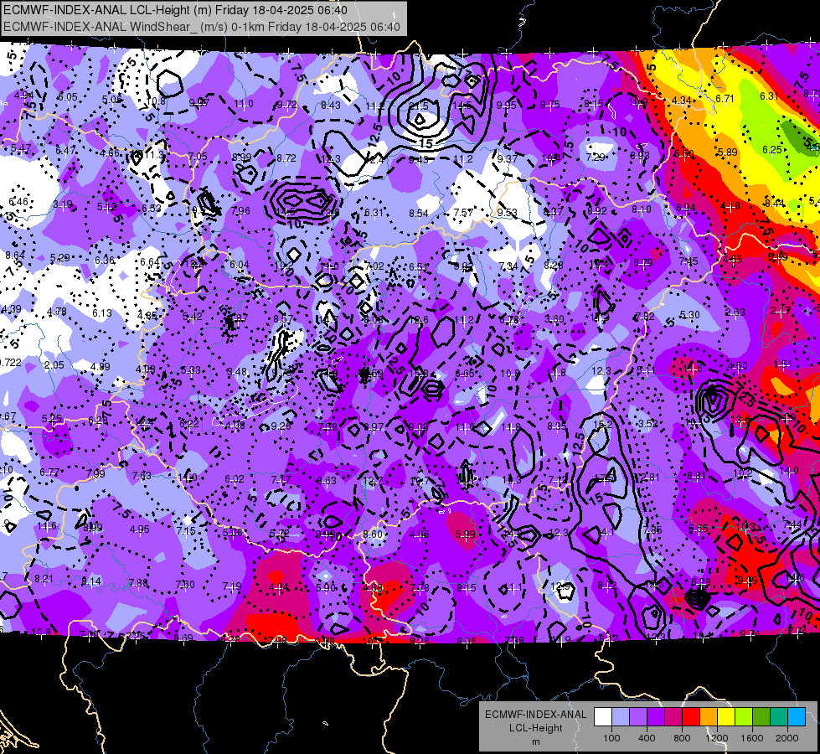
Task: Click the sky blue legend swatch
Action: tap(797, 717)
